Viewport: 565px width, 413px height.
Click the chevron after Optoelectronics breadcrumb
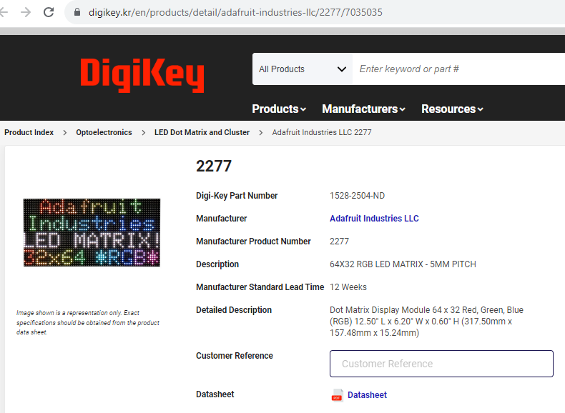coord(144,132)
